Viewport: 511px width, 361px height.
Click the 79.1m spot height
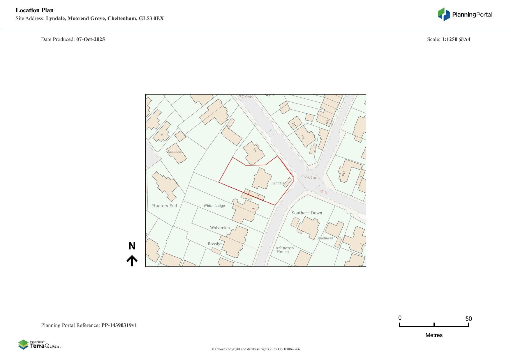tap(310, 177)
